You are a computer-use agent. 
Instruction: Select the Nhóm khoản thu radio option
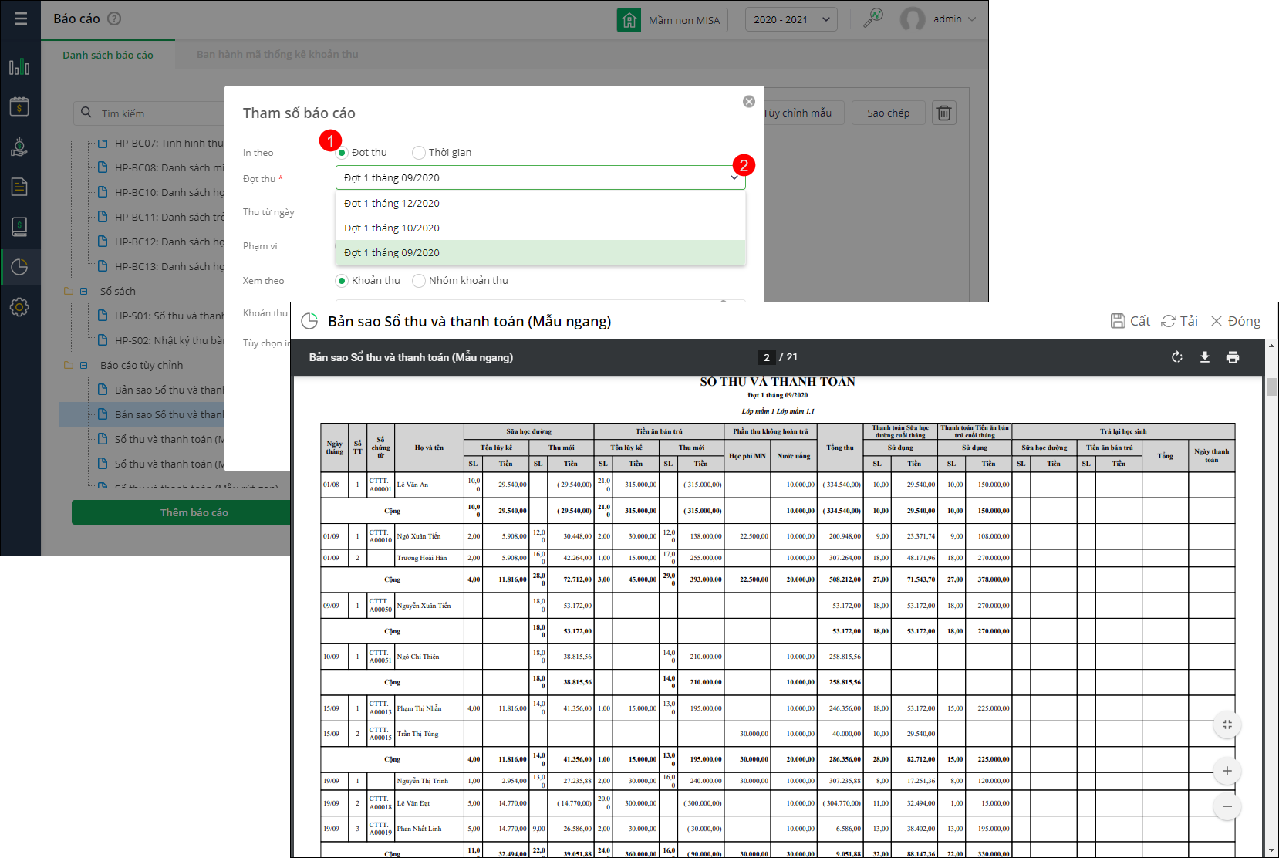point(419,281)
